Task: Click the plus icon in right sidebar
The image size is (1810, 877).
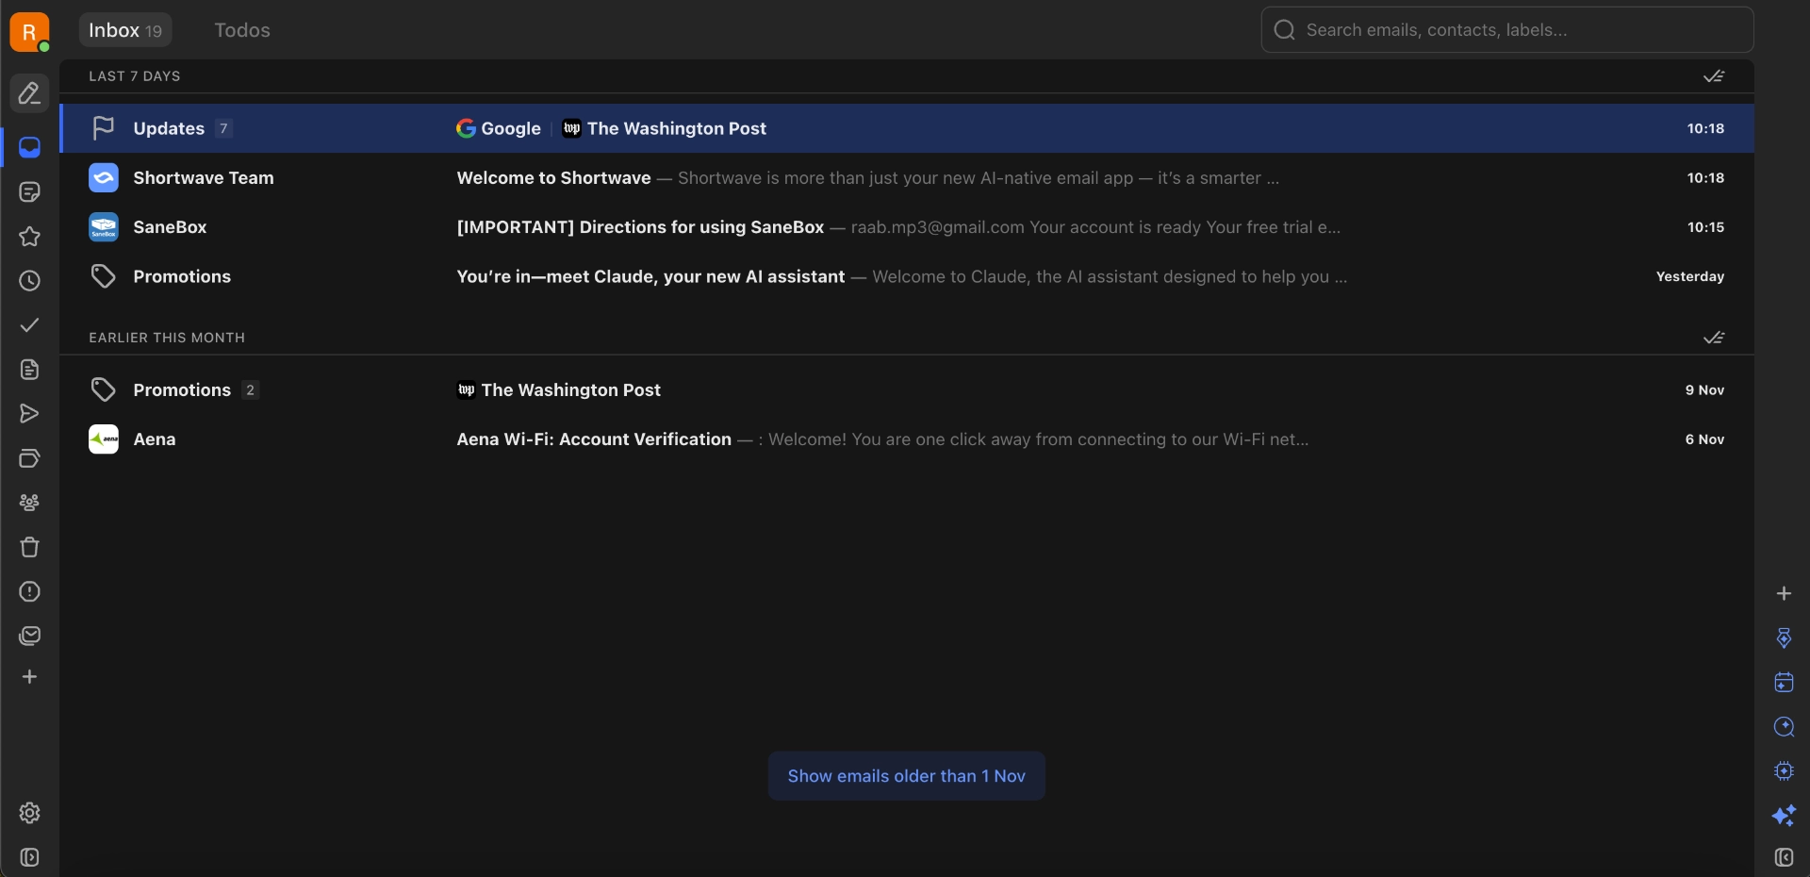Action: (x=1784, y=593)
